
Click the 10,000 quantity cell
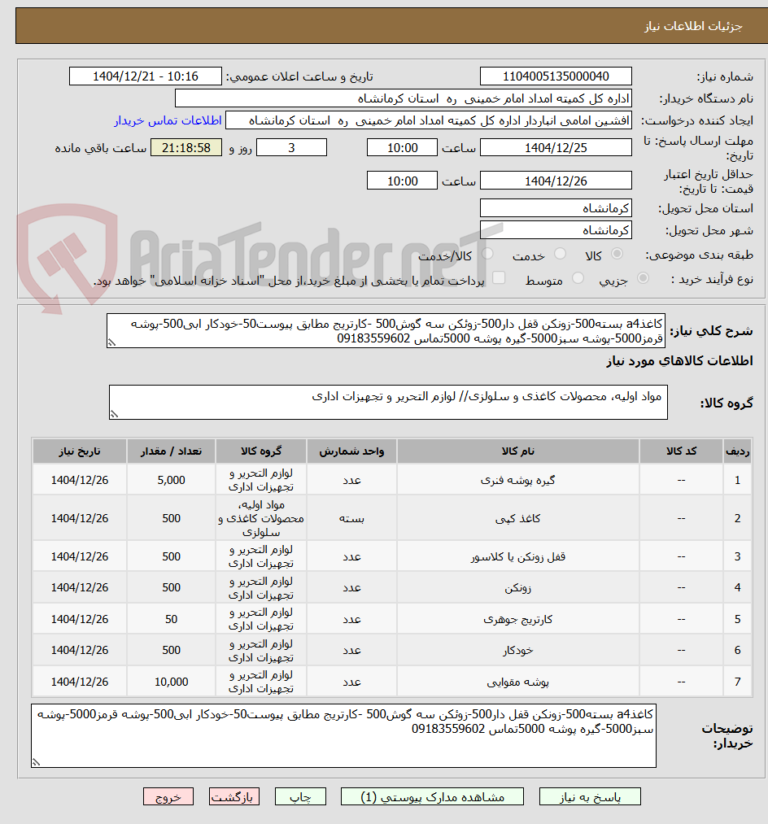pyautogui.click(x=172, y=682)
